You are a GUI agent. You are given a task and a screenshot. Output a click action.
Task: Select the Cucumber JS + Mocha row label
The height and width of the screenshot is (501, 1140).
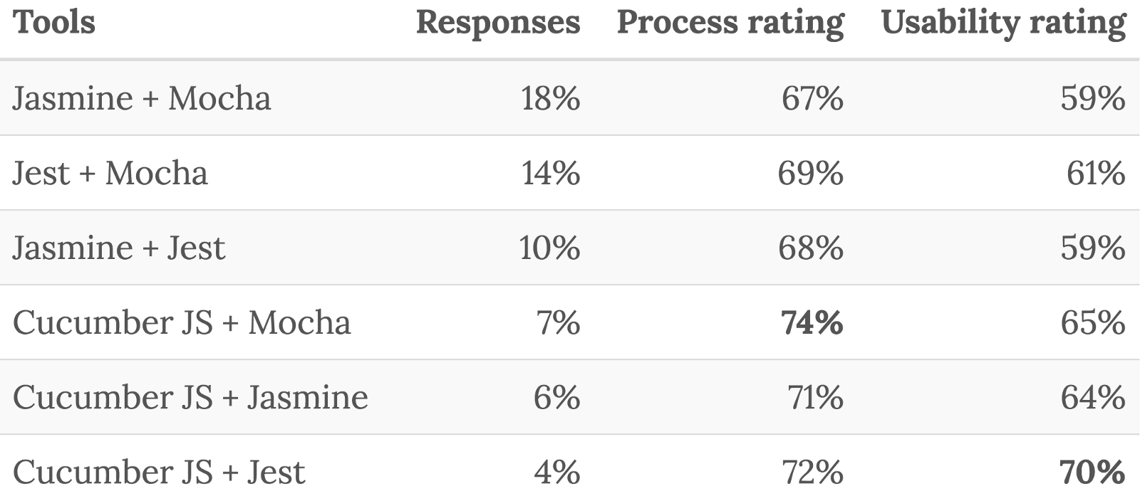[x=182, y=323]
